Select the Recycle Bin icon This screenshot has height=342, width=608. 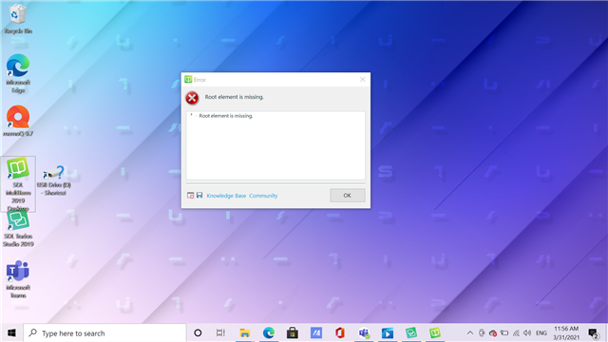[x=18, y=19]
